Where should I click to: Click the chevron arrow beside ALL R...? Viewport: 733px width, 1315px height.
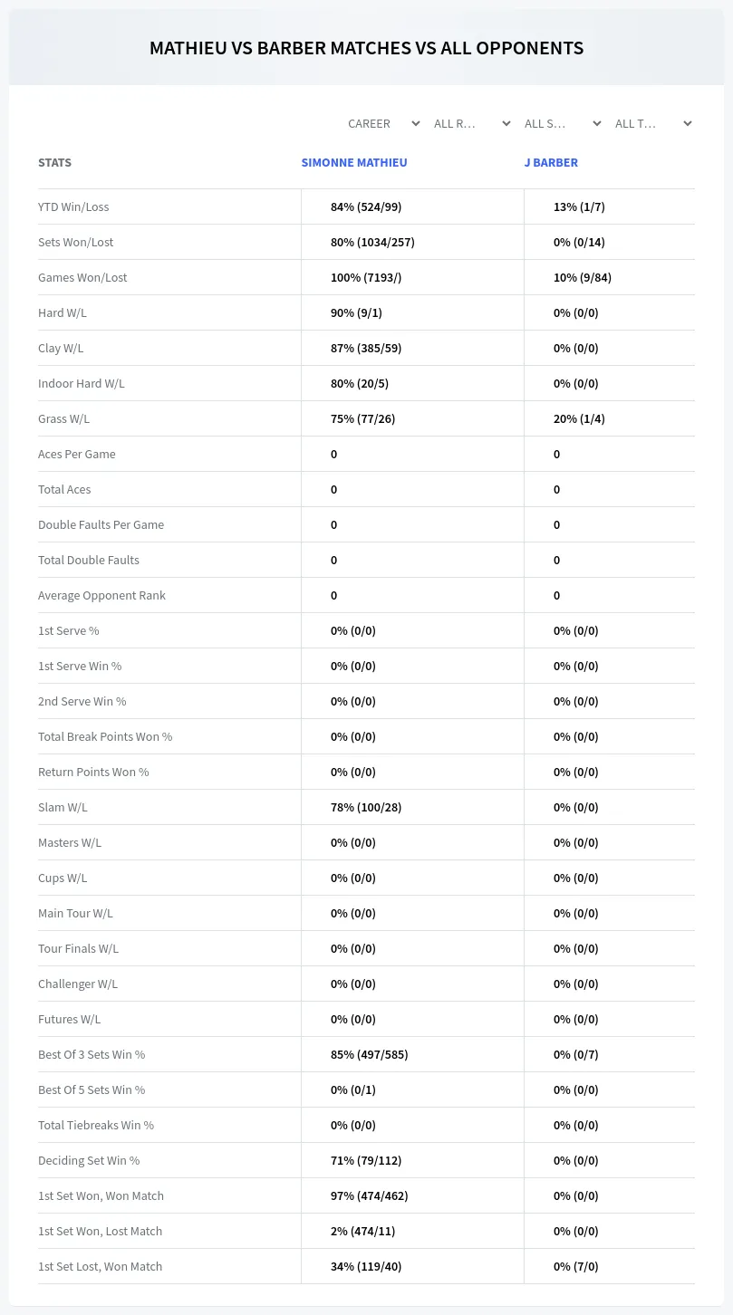[x=506, y=123]
